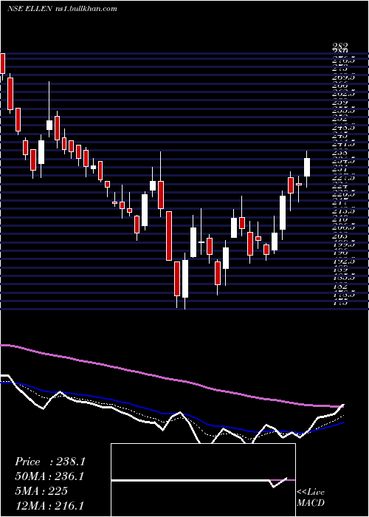369x517 pixels.
Task: Click the 192.5 price axis label
Action: pyautogui.click(x=344, y=261)
